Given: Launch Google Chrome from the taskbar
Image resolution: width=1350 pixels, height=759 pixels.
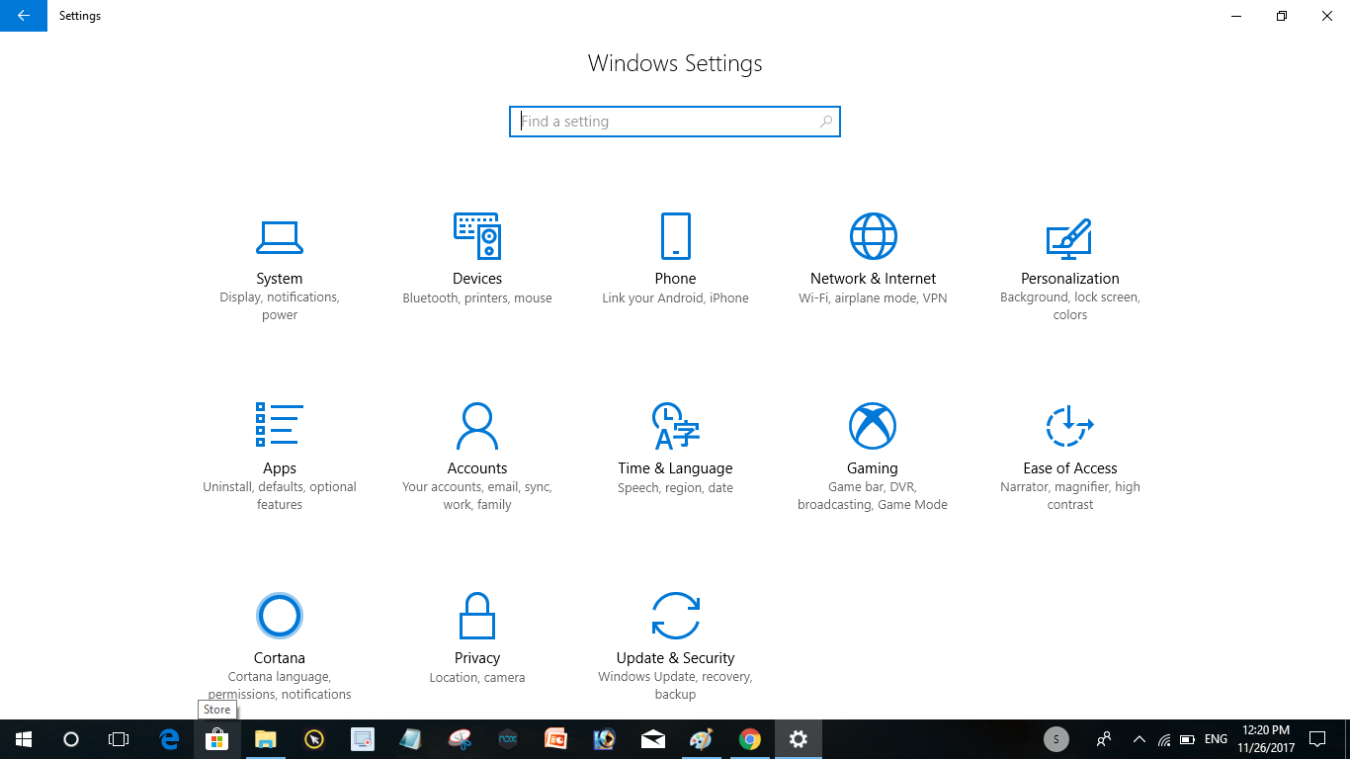Looking at the screenshot, I should [x=749, y=738].
